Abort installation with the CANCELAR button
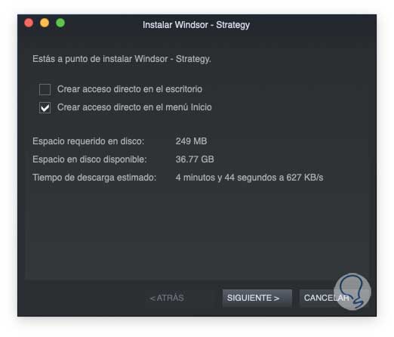This screenshot has width=394, height=337. coord(326,298)
